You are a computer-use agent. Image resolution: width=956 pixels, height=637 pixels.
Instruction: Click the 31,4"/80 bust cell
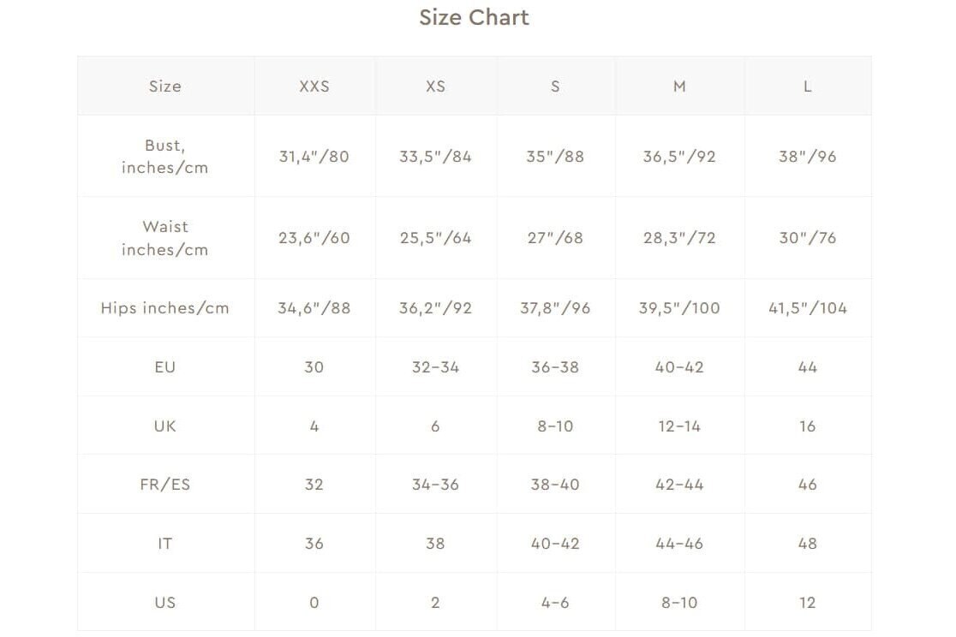click(x=314, y=157)
